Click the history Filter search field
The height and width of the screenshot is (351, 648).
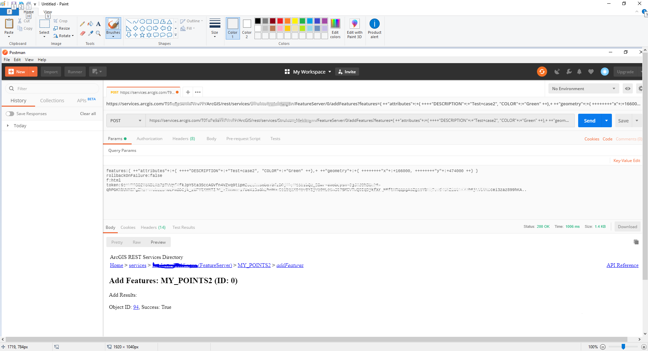point(52,88)
